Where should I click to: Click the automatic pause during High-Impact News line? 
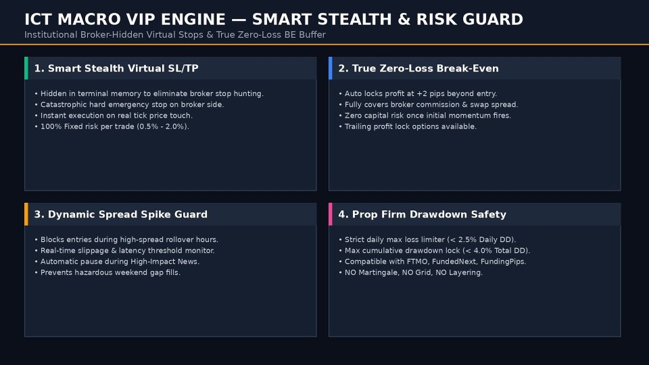[117, 262]
